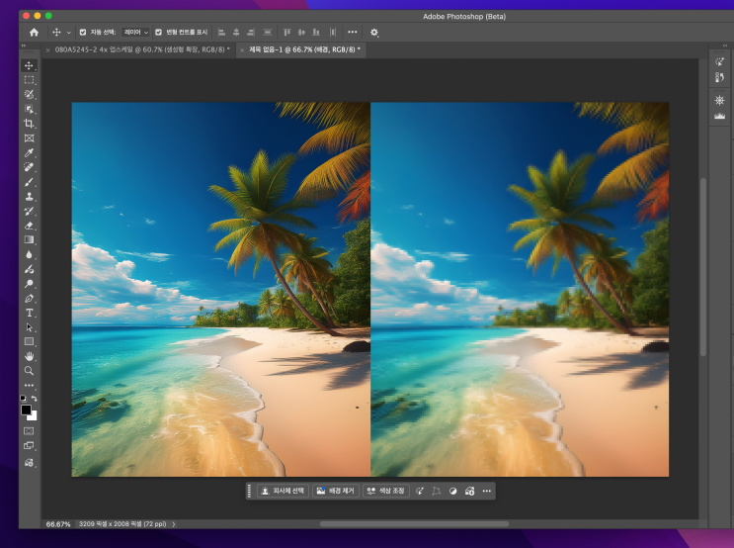Close the 080A5245-2 document tab

pyautogui.click(x=47, y=50)
